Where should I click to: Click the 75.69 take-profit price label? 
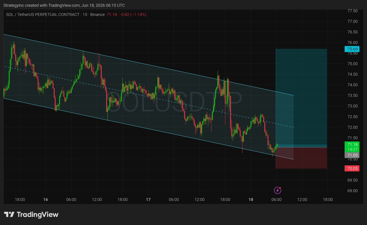pyautogui.click(x=352, y=49)
